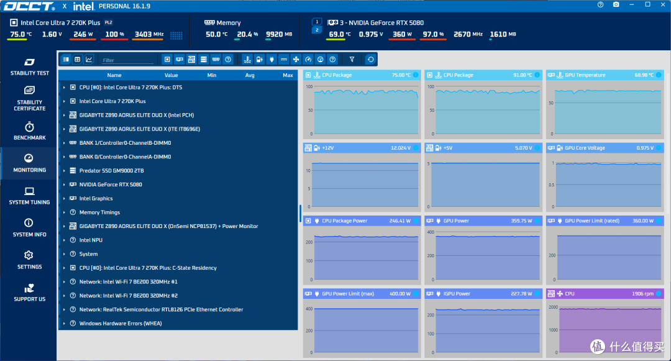671x361 pixels.
Task: Filter sensors by graphics card icon
Action: 180,60
